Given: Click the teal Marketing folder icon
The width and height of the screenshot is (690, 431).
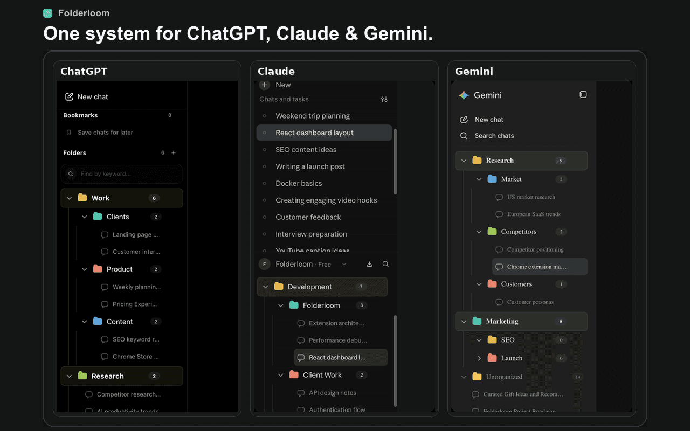Looking at the screenshot, I should tap(477, 321).
